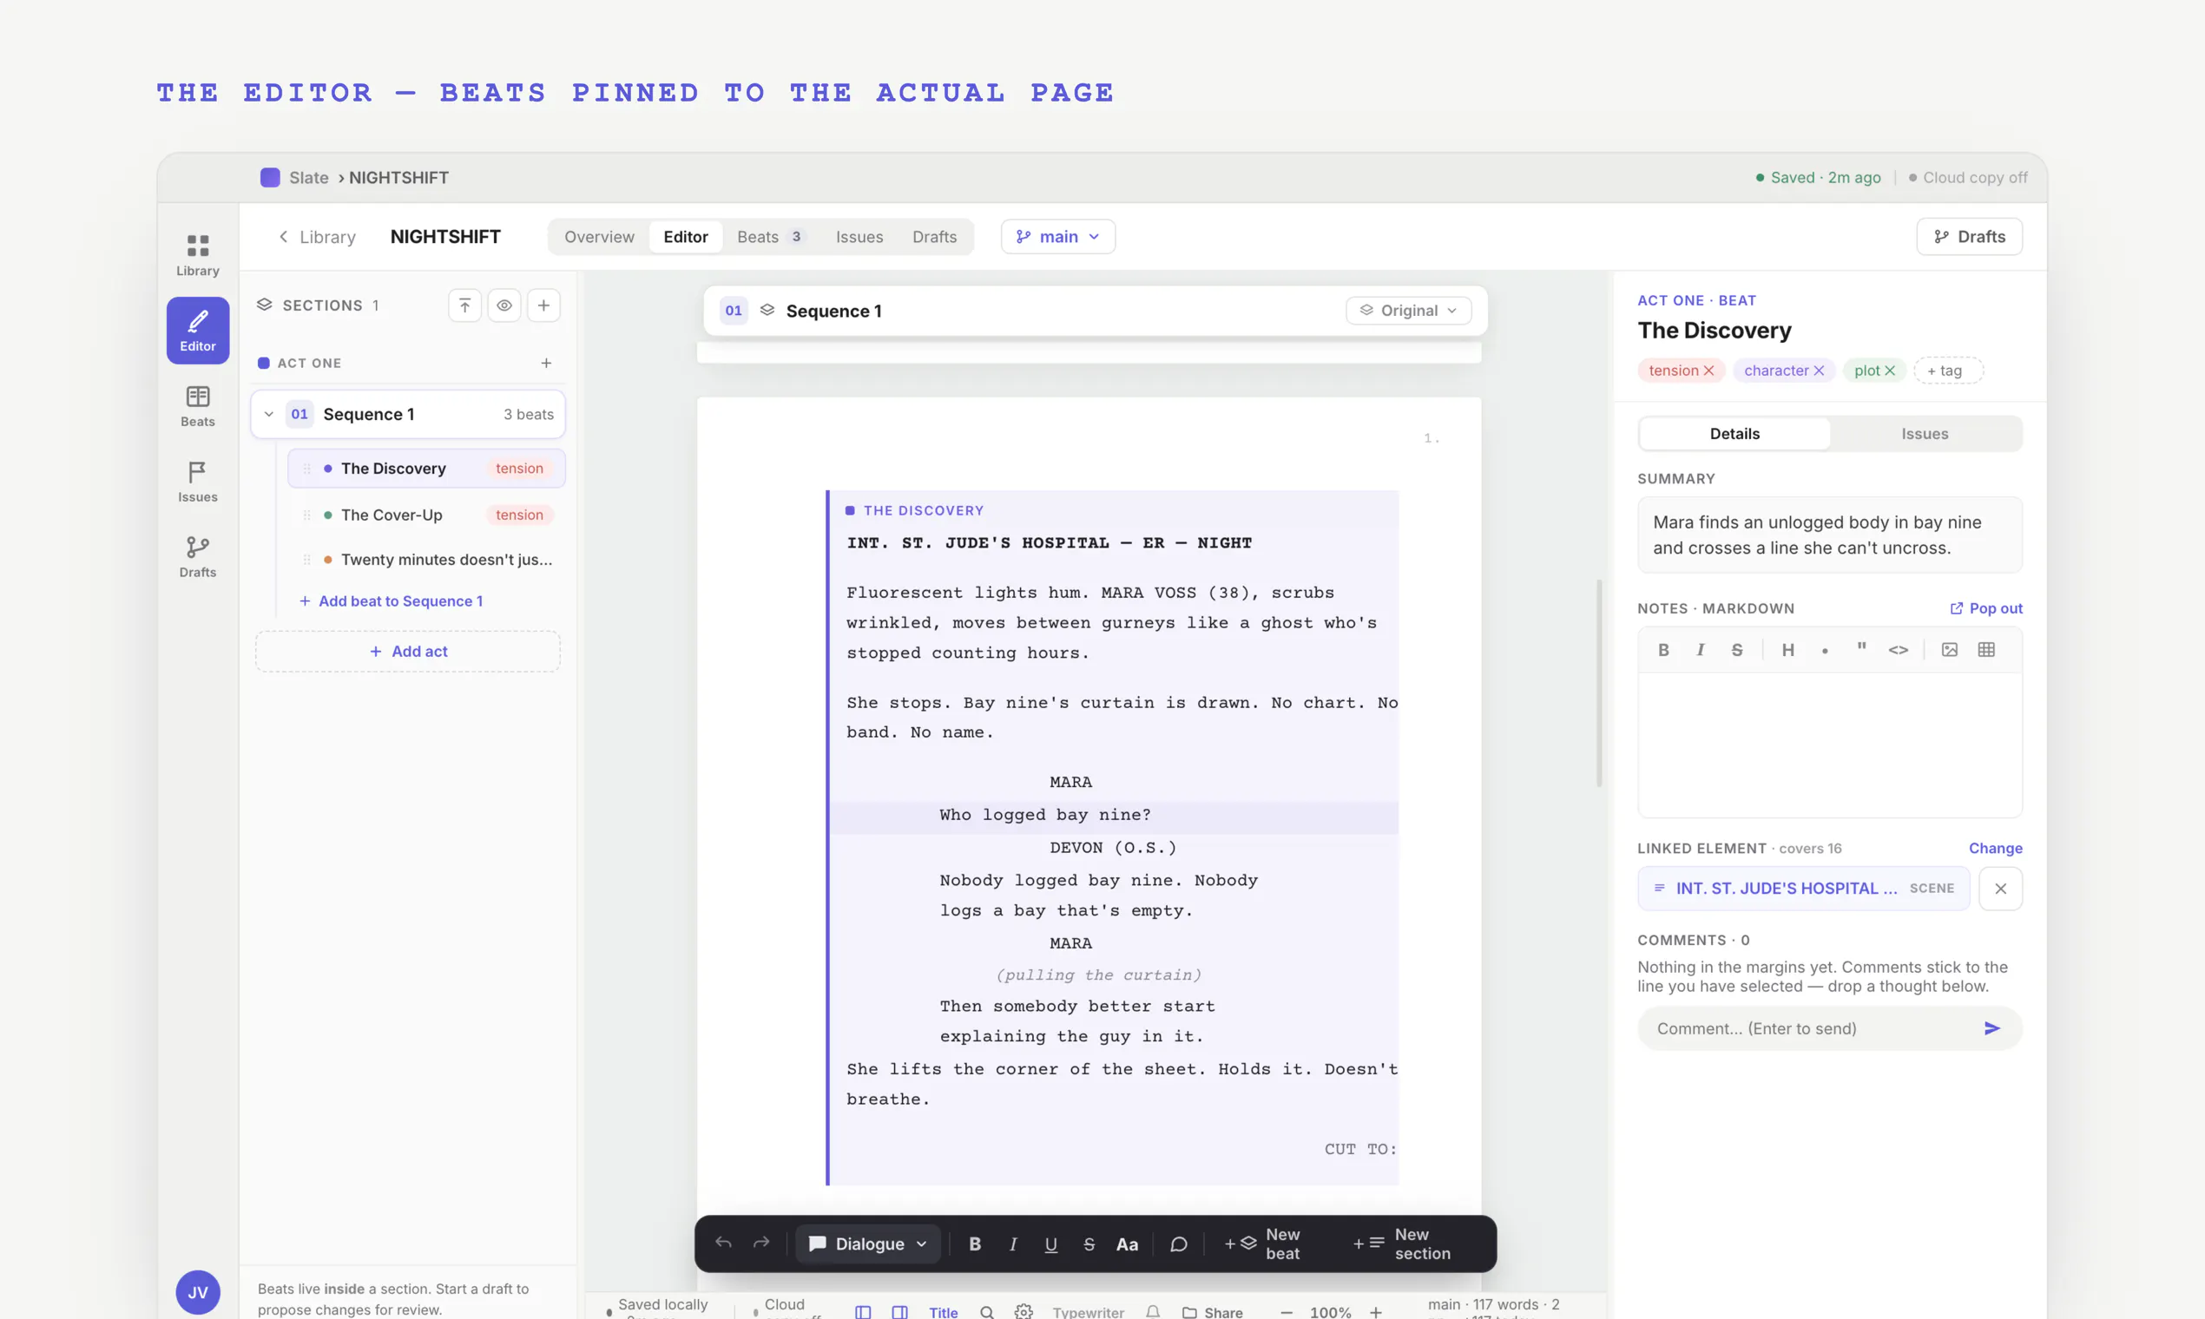The width and height of the screenshot is (2205, 1319).
Task: Click the heading H button in notes toolbar
Action: [1787, 651]
